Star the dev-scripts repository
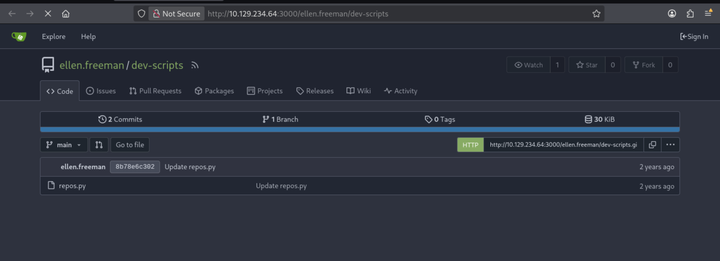 (x=587, y=65)
